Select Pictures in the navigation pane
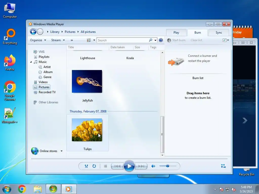259x194 pixels. [x=42, y=87]
